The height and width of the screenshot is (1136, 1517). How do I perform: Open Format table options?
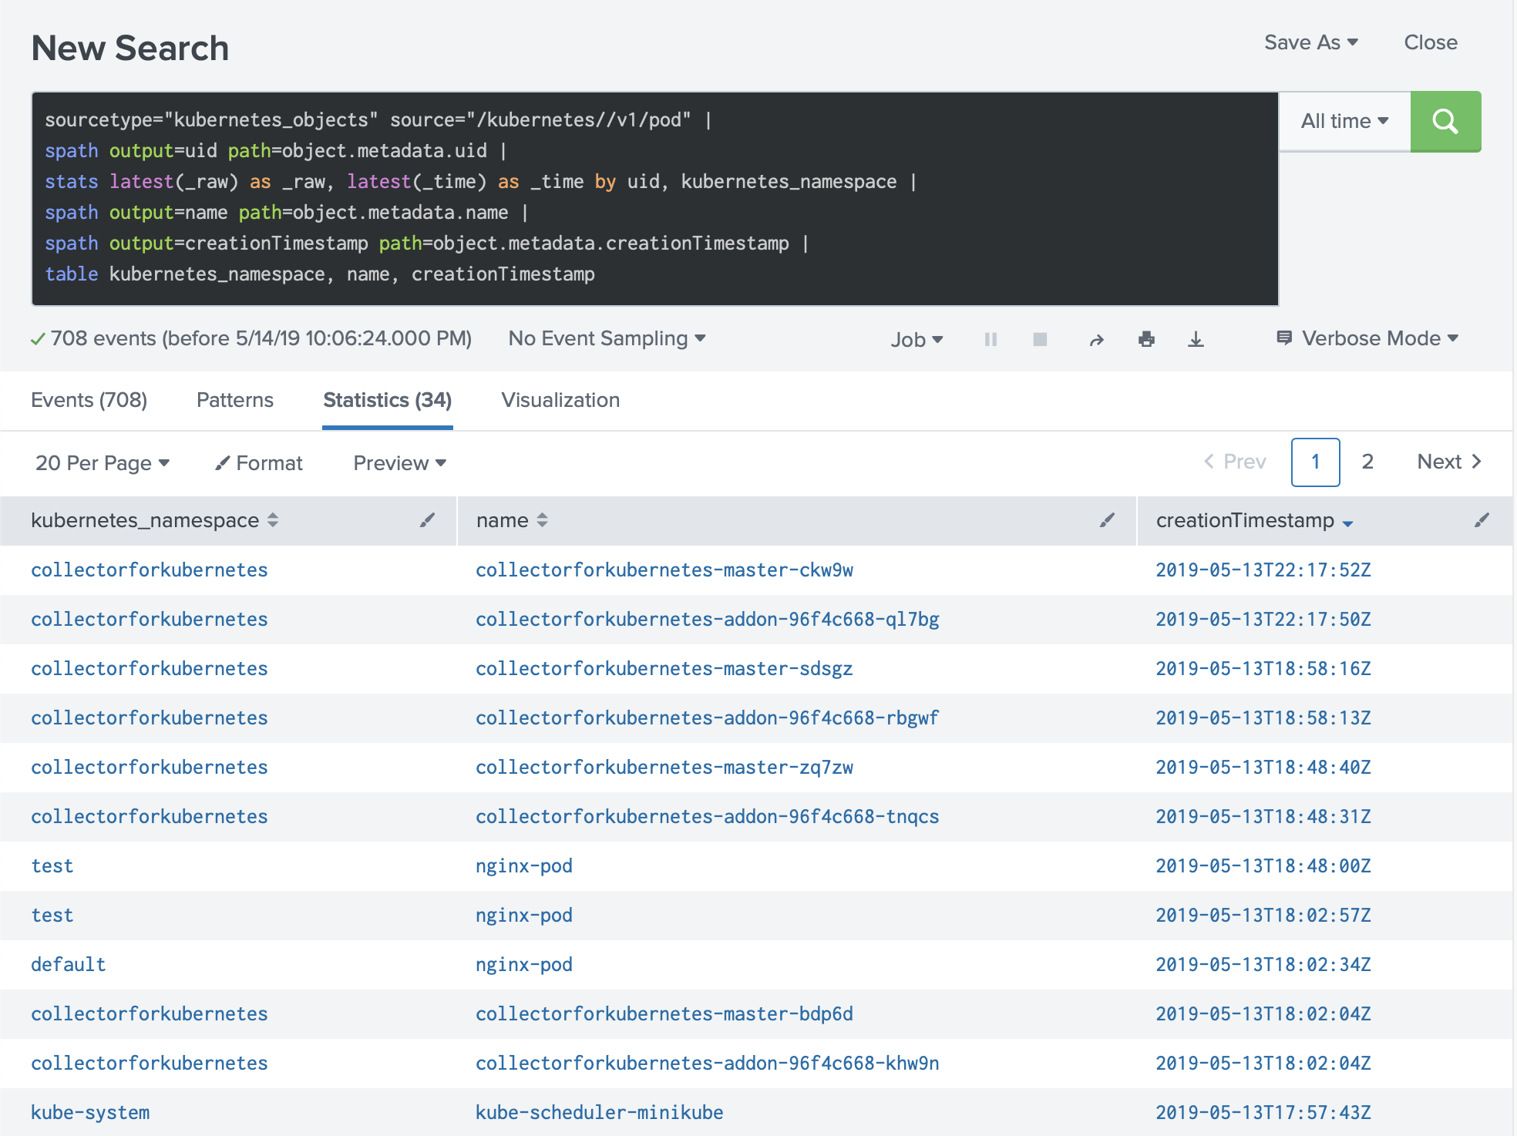click(x=259, y=462)
